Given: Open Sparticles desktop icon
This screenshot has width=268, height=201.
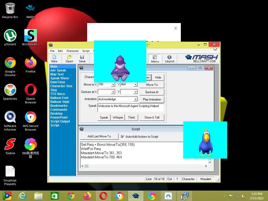Looking at the screenshot, I should [x=10, y=92].
